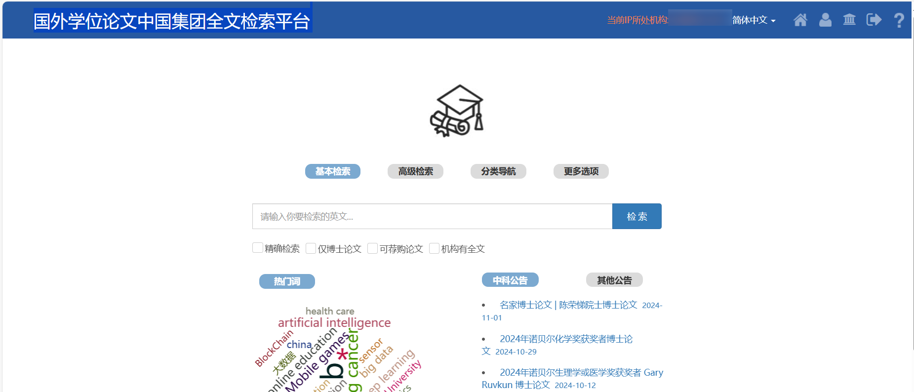Open the 分类导航 tab

pos(498,171)
